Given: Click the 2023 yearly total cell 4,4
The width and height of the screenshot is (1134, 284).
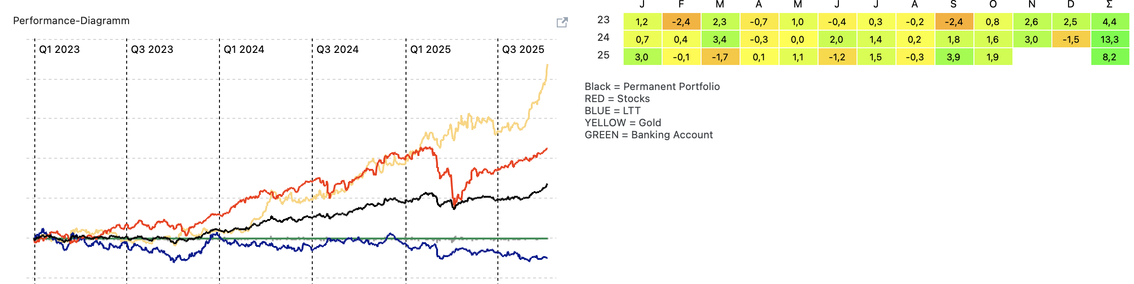Looking at the screenshot, I should pyautogui.click(x=1109, y=22).
